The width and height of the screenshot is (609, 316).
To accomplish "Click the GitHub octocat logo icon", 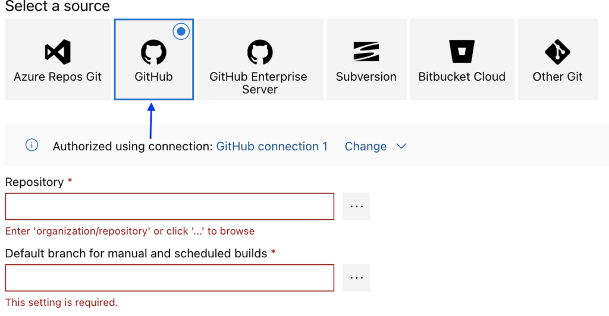I will (153, 52).
